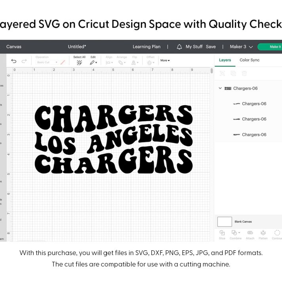Viewport: 282px width, 282px height.
Task: Click the LOS ANGELES text on canvas
Action: tap(114, 139)
